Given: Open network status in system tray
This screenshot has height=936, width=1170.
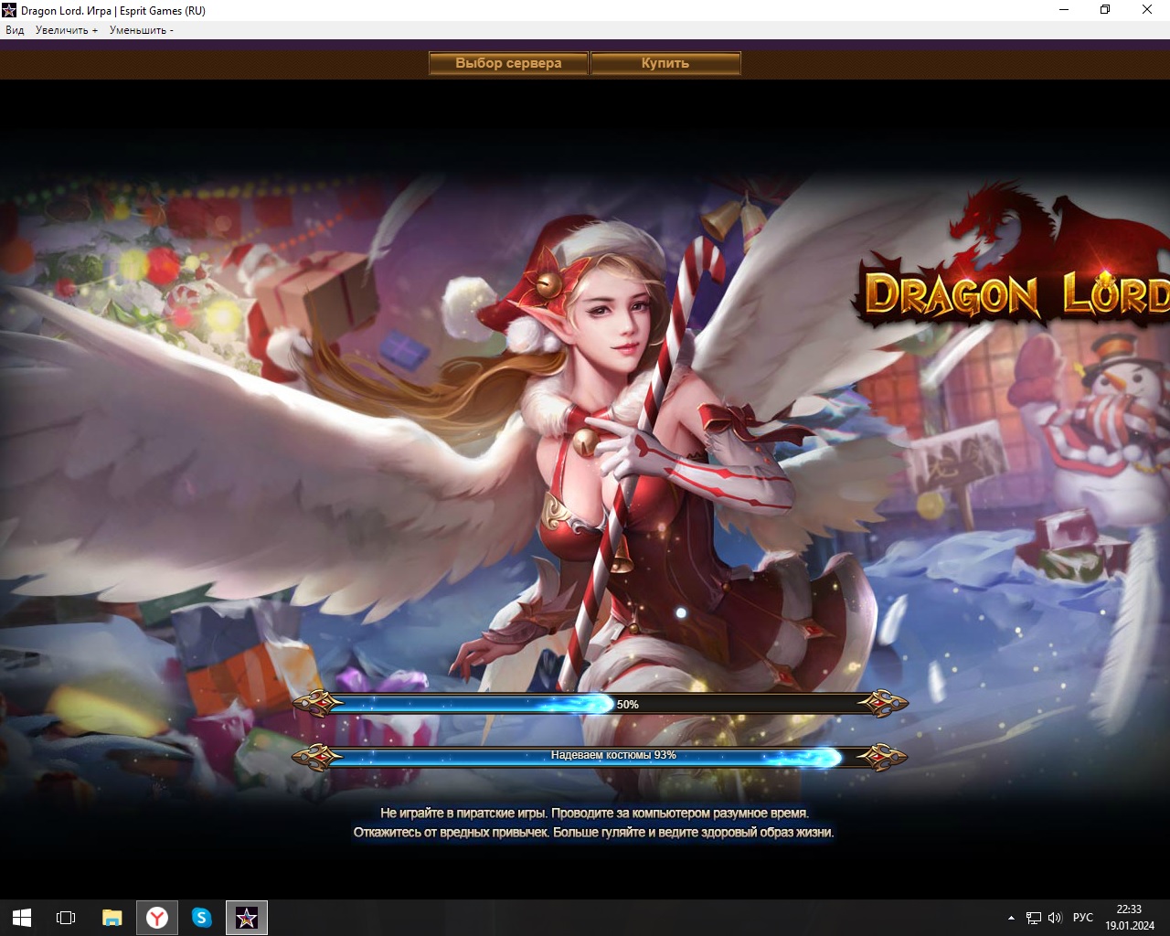Looking at the screenshot, I should [x=1033, y=918].
